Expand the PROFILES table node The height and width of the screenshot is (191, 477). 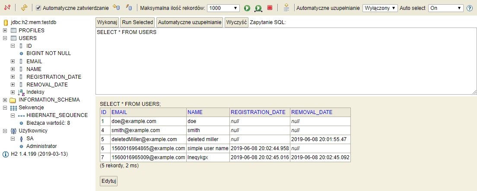(5, 31)
